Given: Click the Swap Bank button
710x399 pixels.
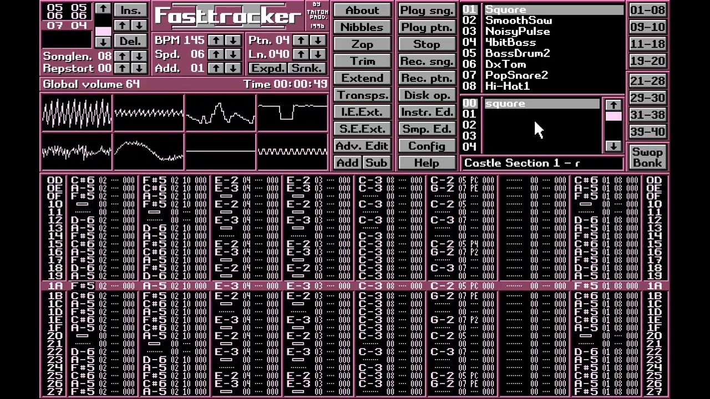Looking at the screenshot, I should click(x=647, y=157).
